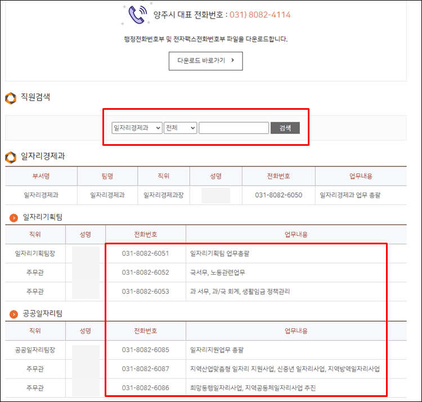This screenshot has height=402, width=422.
Task: Click the 검색 button
Action: point(285,128)
